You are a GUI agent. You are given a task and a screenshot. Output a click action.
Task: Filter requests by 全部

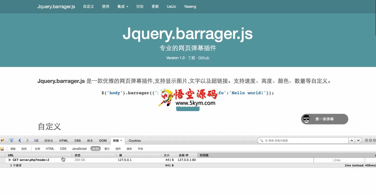point(37,149)
